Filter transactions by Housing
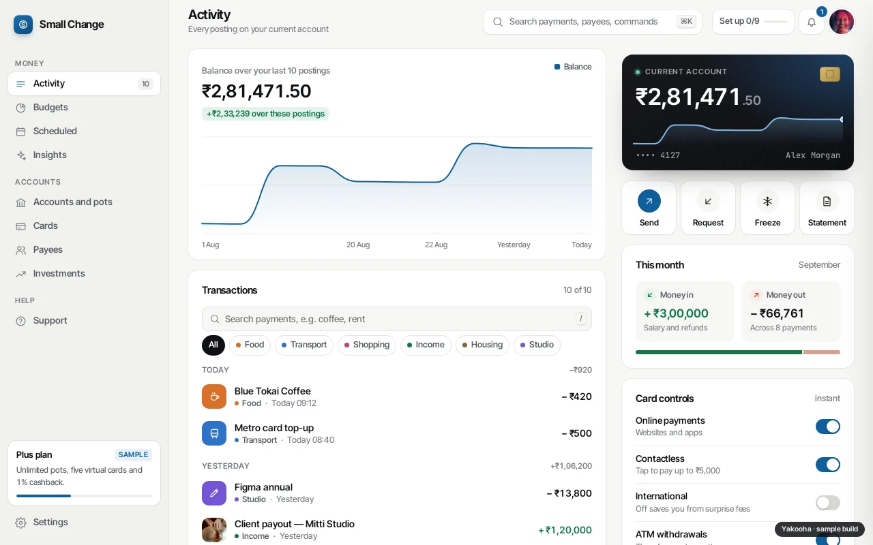This screenshot has height=545, width=873. coord(482,345)
